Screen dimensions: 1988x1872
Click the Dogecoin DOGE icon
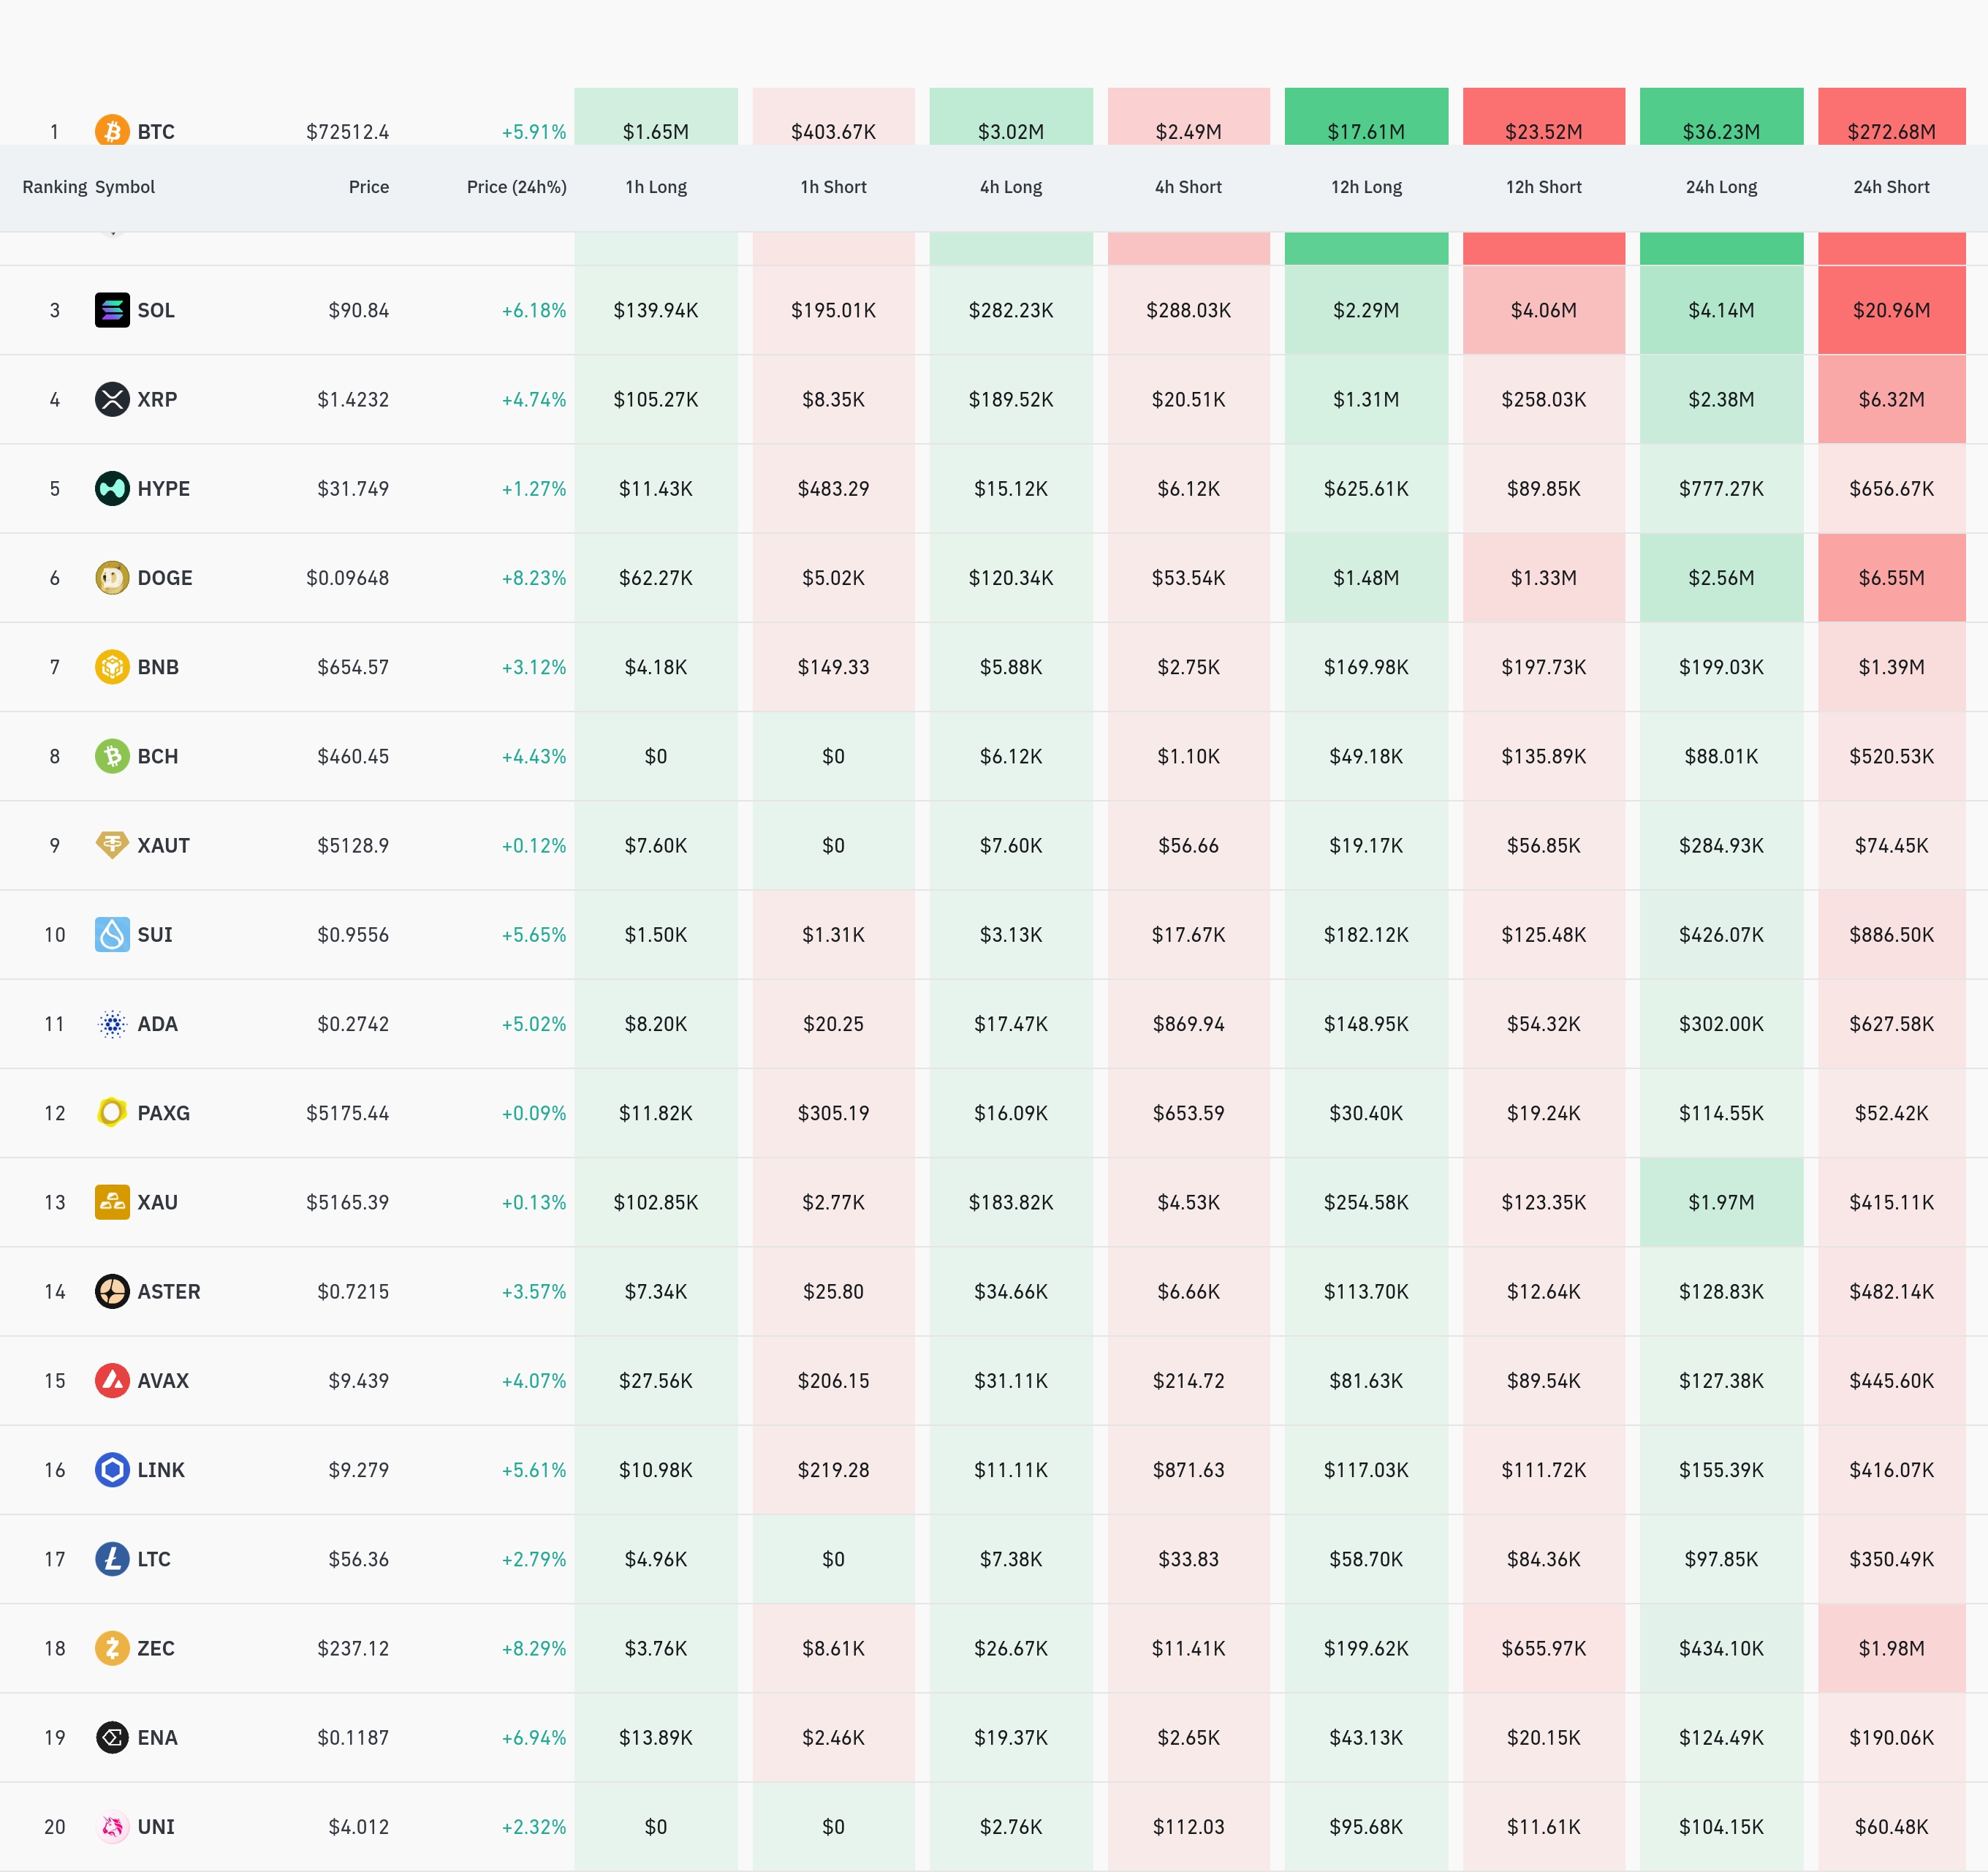[112, 577]
